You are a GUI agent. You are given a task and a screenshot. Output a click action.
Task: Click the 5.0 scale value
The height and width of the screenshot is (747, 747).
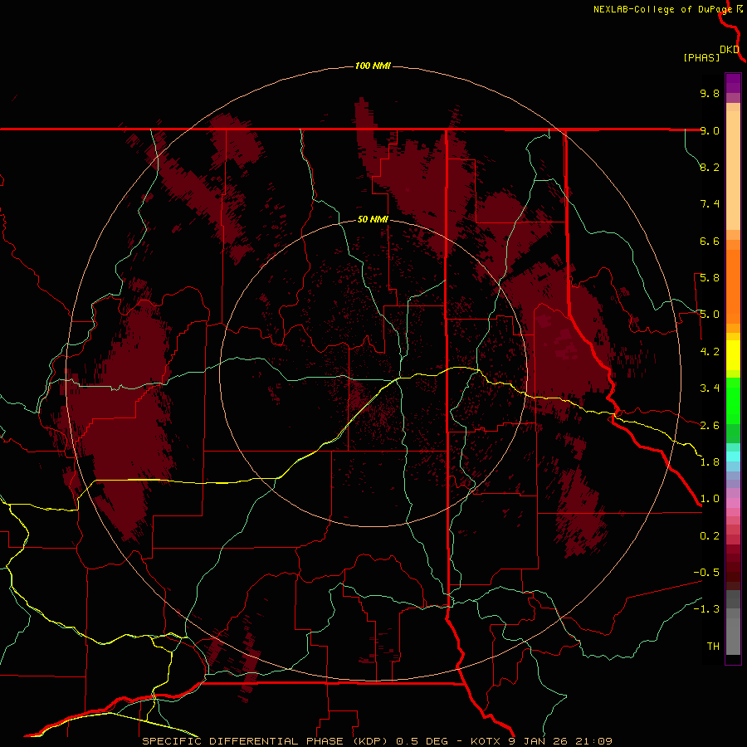pyautogui.click(x=710, y=315)
